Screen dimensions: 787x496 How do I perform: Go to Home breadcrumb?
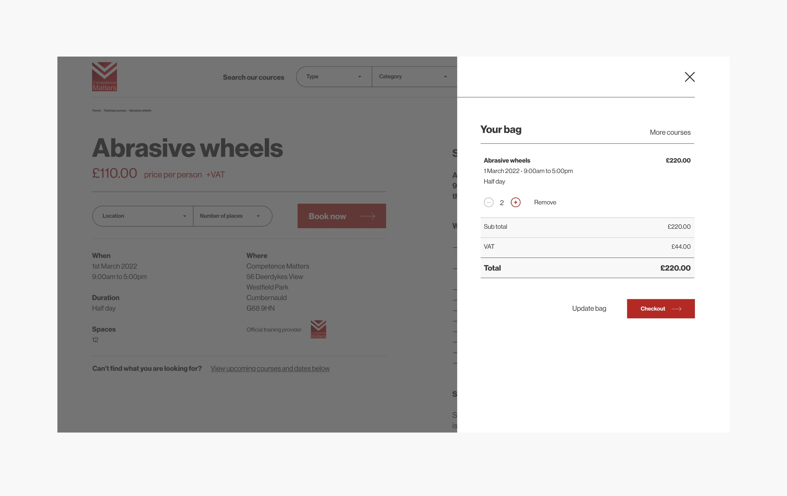tap(96, 110)
